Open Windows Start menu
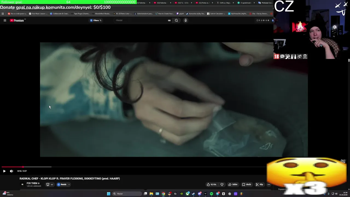Image resolution: width=350 pixels, height=197 pixels. point(109,194)
